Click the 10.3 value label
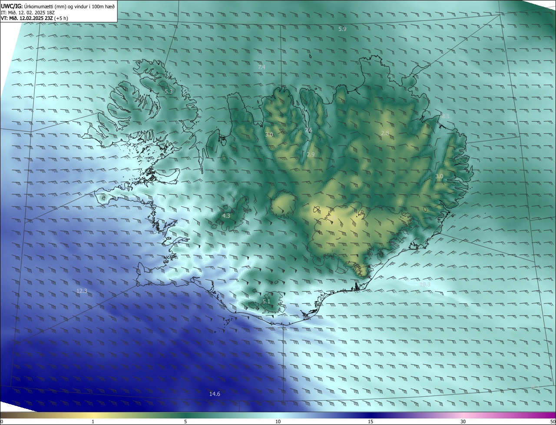556x425 pixels. click(425, 285)
